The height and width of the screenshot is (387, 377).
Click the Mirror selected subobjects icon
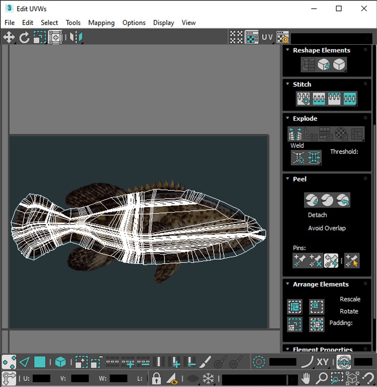[x=76, y=38]
